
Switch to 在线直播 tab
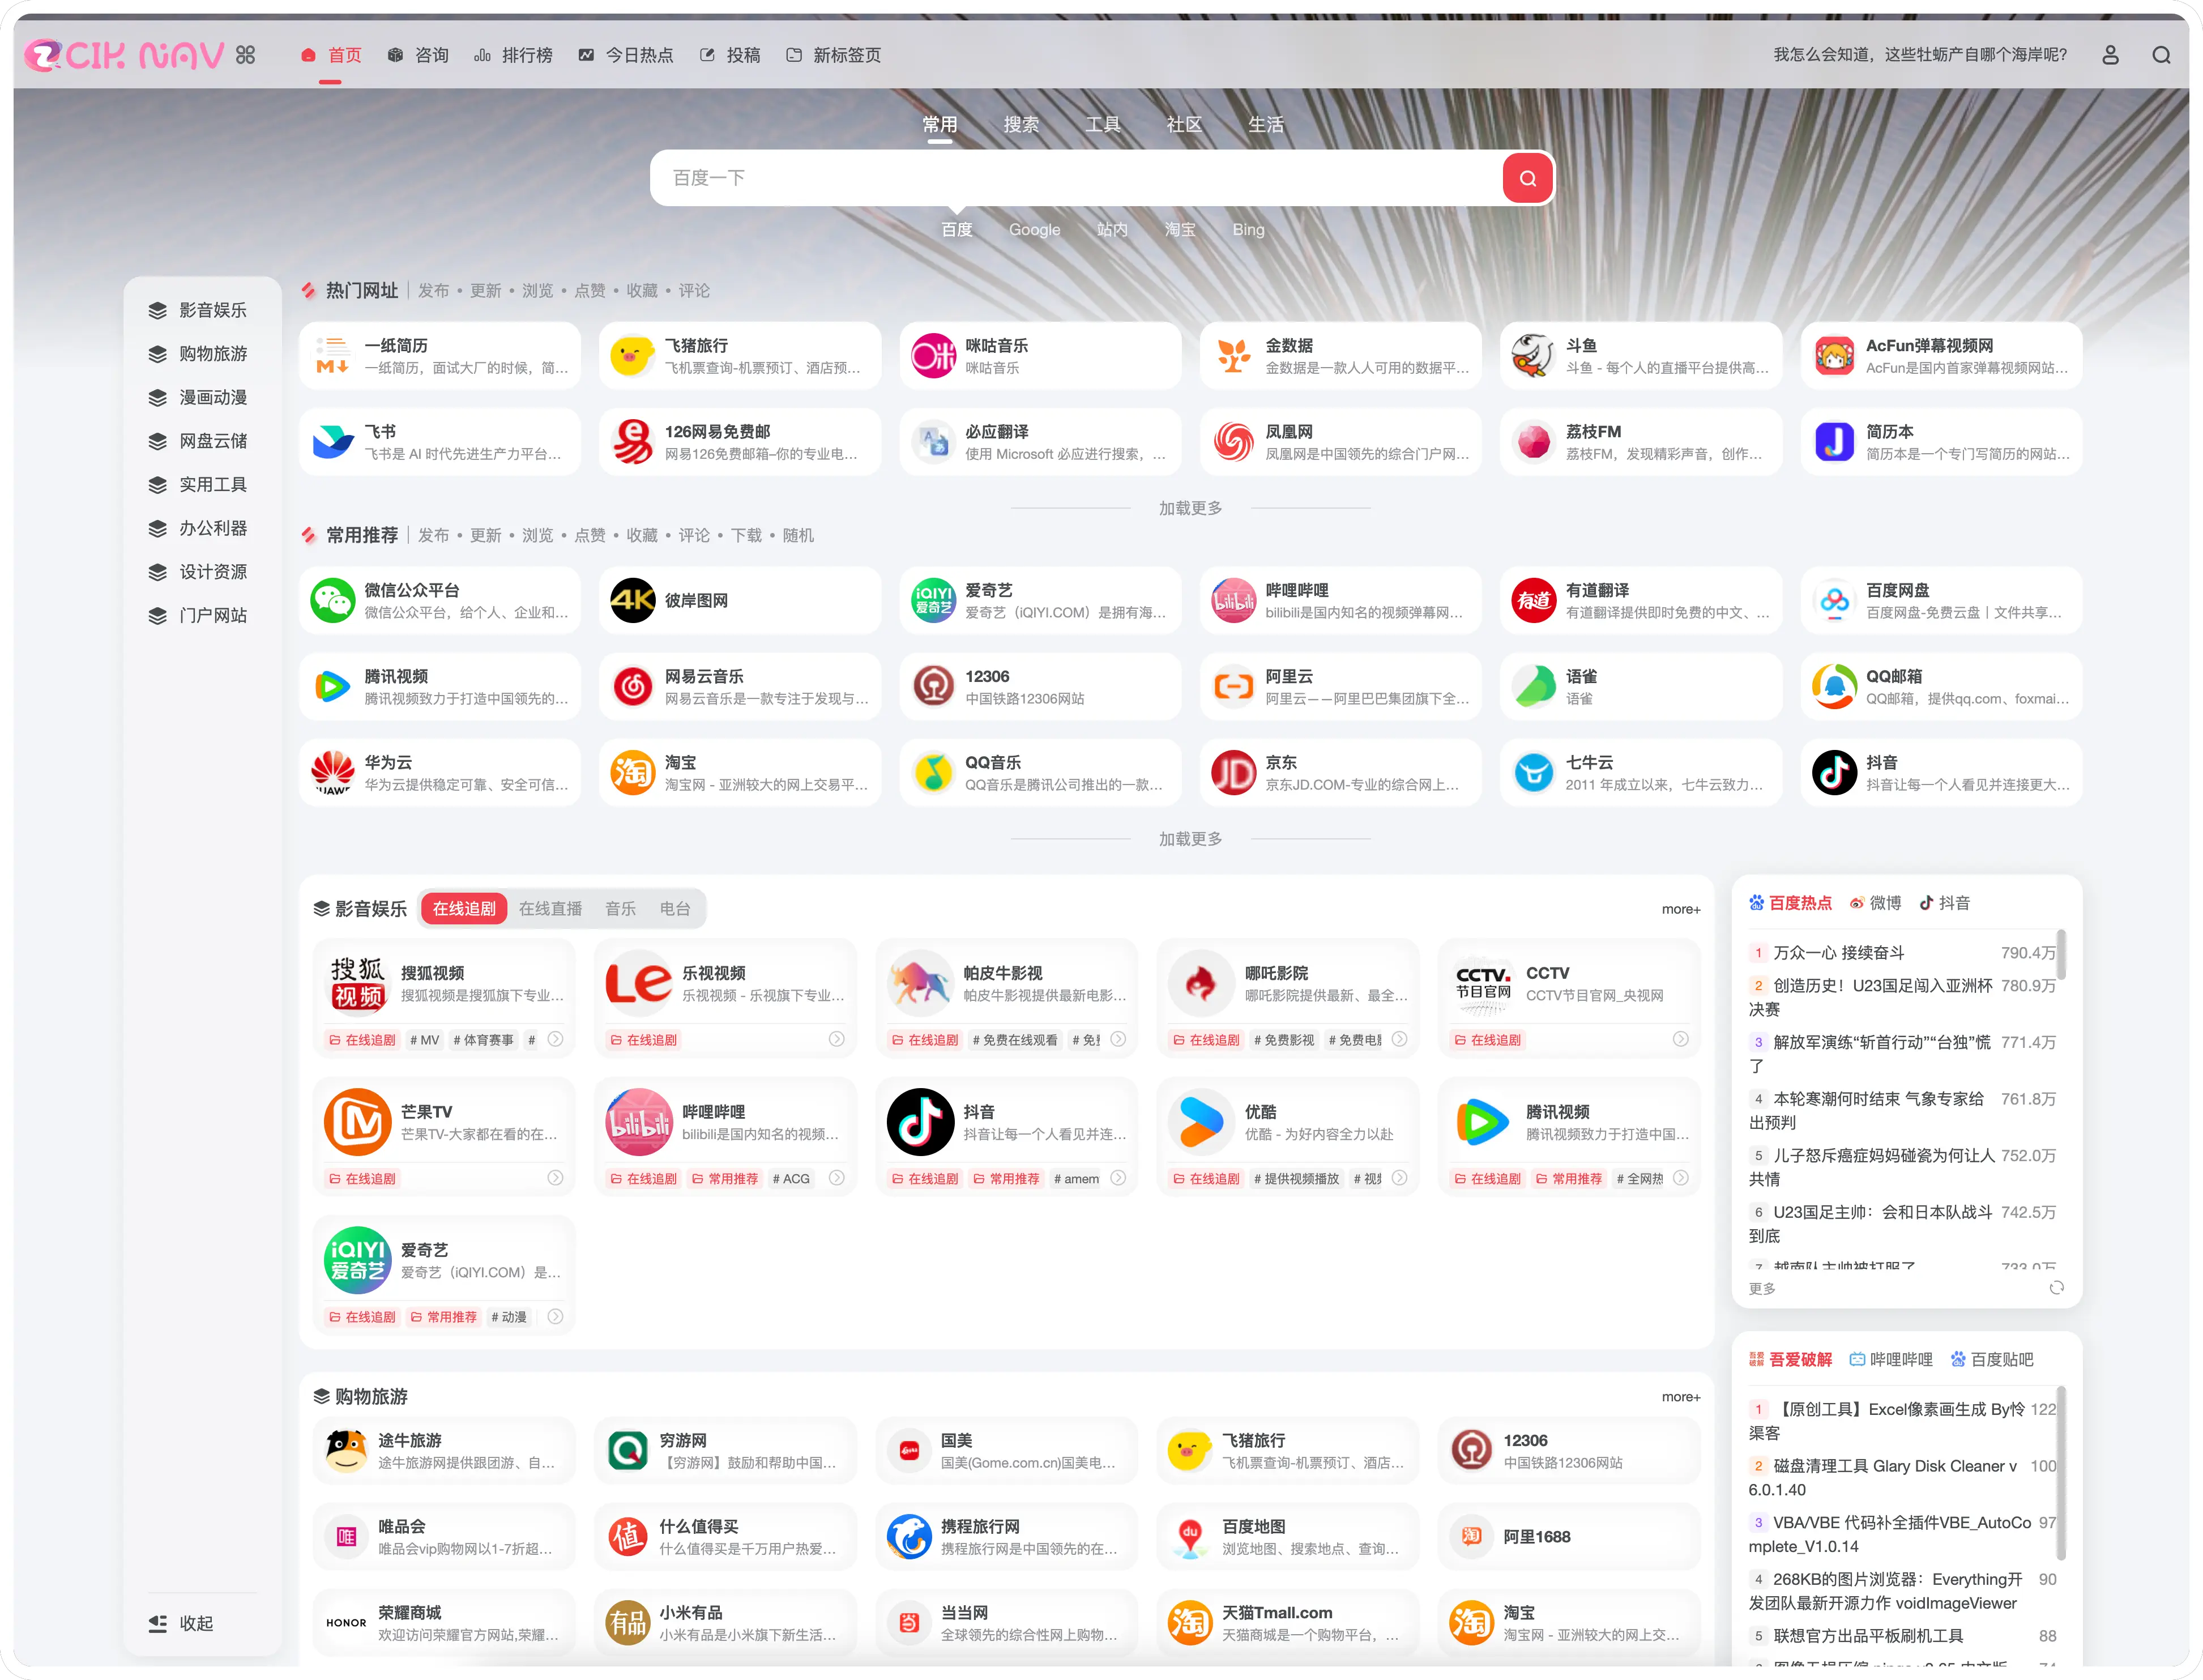(550, 909)
